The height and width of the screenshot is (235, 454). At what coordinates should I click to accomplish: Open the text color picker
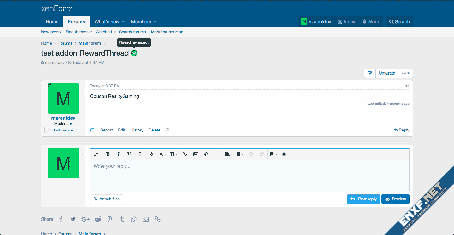tap(152, 154)
